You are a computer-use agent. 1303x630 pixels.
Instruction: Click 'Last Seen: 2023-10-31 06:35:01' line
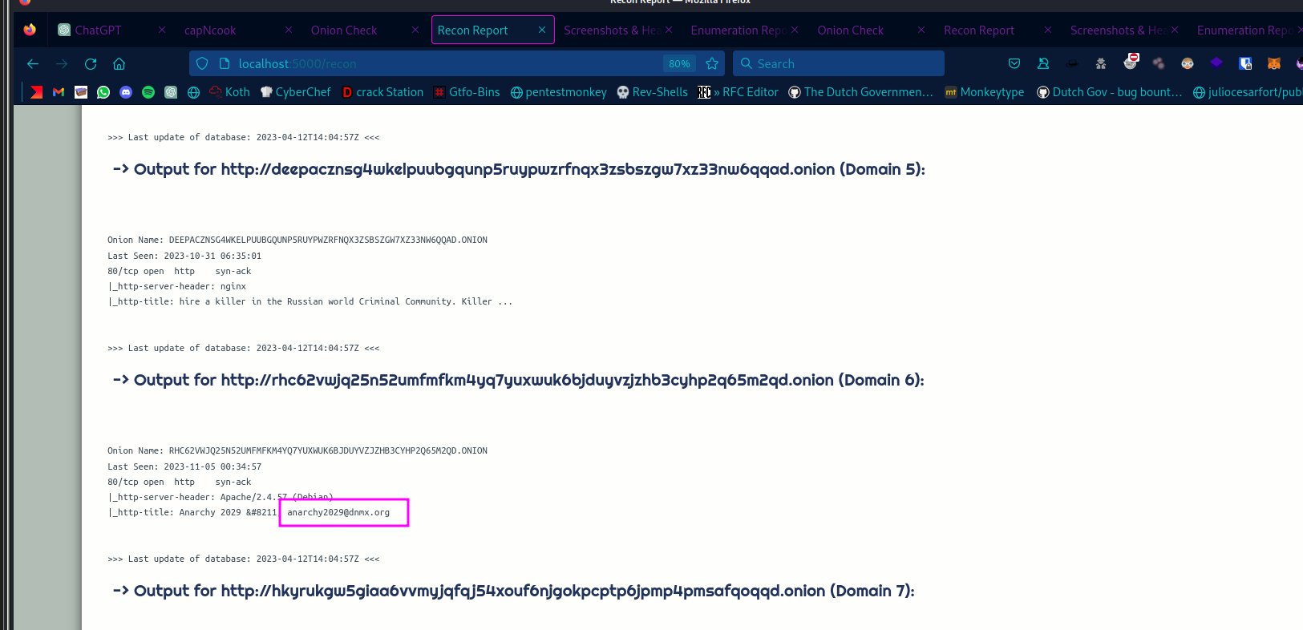184,256
